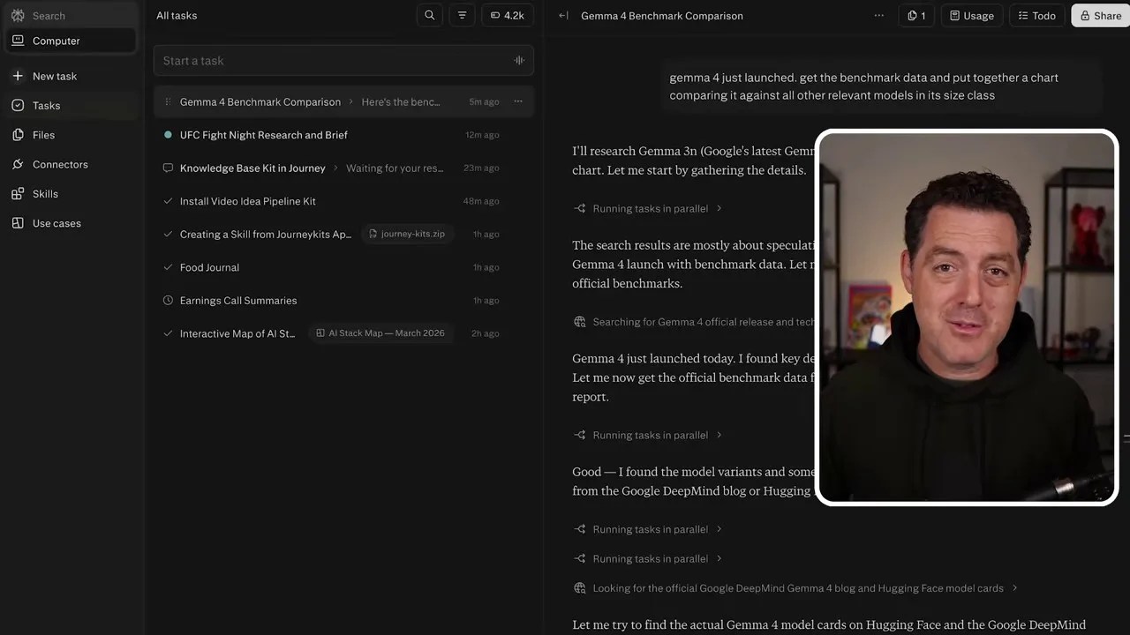Click the Files document icon
The image size is (1130, 635).
point(18,135)
